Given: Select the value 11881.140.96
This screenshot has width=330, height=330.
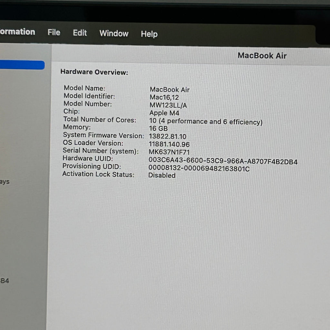Looking at the screenshot, I should tap(169, 144).
